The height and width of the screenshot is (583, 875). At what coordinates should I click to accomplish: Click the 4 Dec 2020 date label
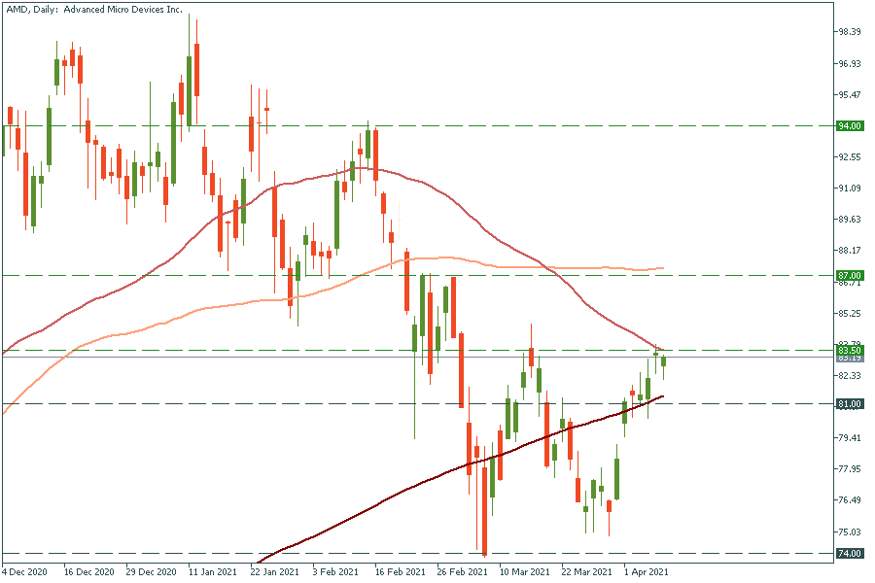[x=23, y=572]
